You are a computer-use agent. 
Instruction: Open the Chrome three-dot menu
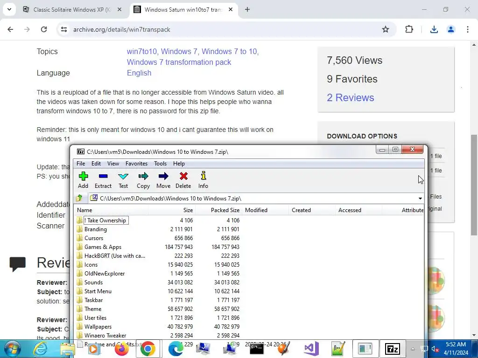pyautogui.click(x=468, y=29)
